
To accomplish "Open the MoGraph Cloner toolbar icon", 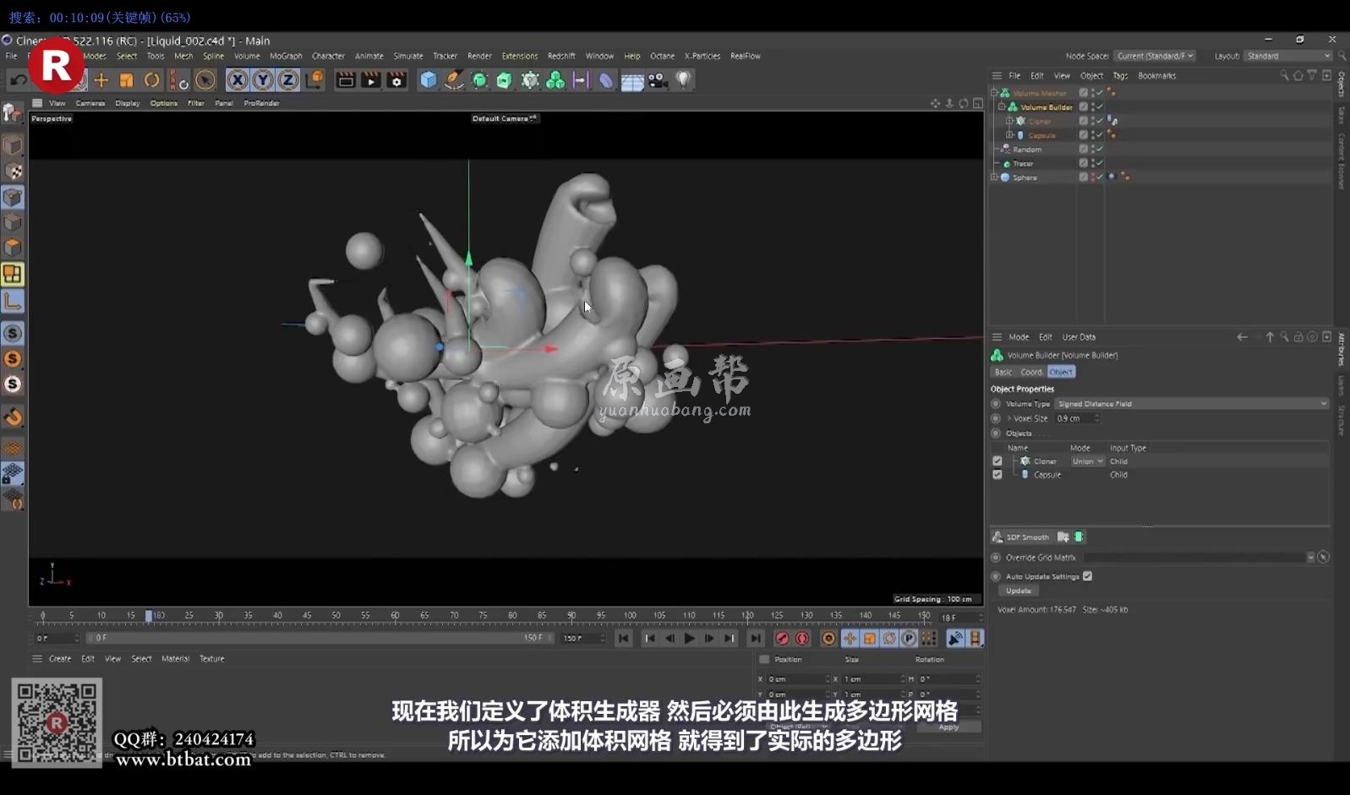I will (x=530, y=79).
